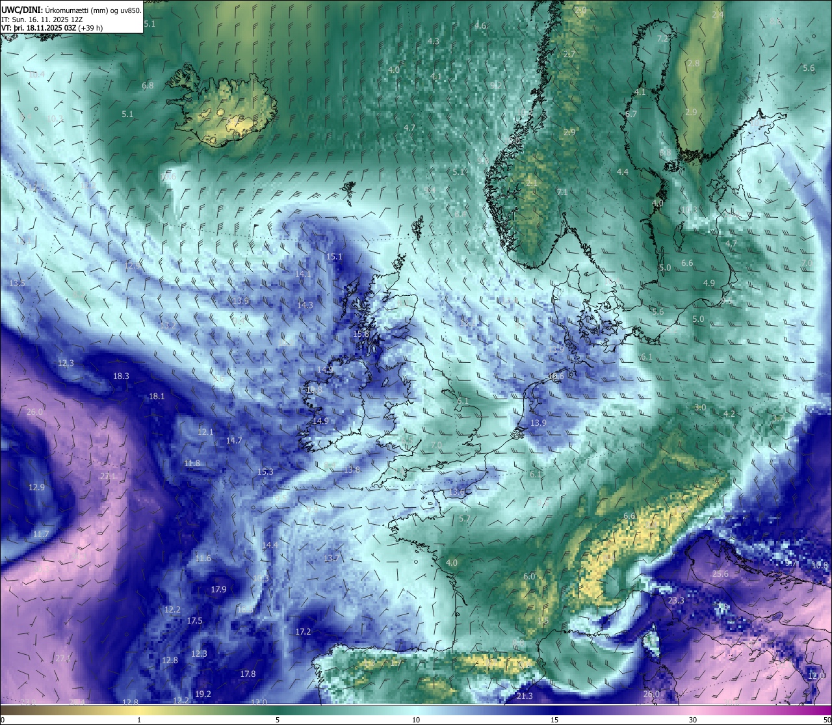Click the colorbar tick label '15'
Image resolution: width=832 pixels, height=725 pixels.
click(x=554, y=720)
